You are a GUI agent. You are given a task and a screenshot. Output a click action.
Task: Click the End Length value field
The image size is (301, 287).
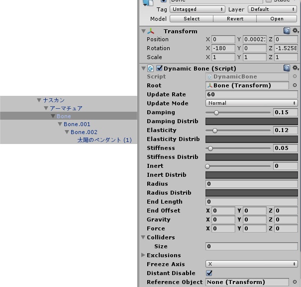point(251,202)
